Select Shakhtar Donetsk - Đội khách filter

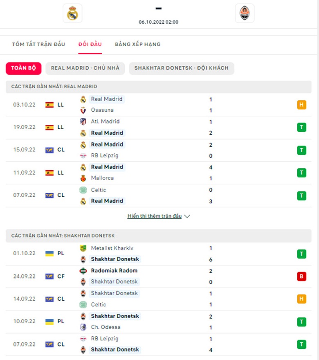pyautogui.click(x=181, y=68)
